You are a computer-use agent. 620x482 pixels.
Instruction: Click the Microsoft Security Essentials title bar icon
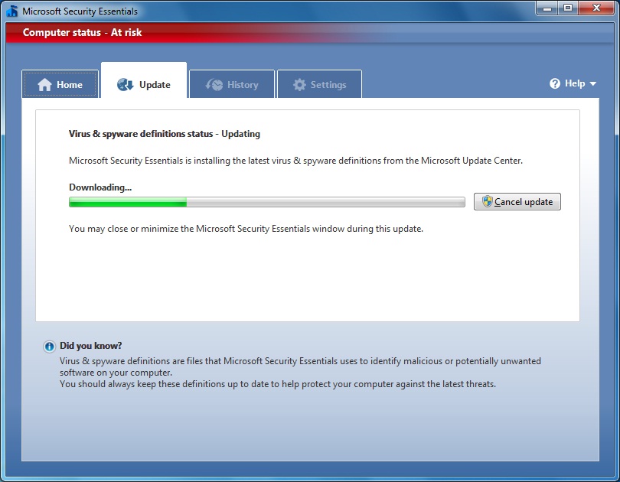point(12,11)
